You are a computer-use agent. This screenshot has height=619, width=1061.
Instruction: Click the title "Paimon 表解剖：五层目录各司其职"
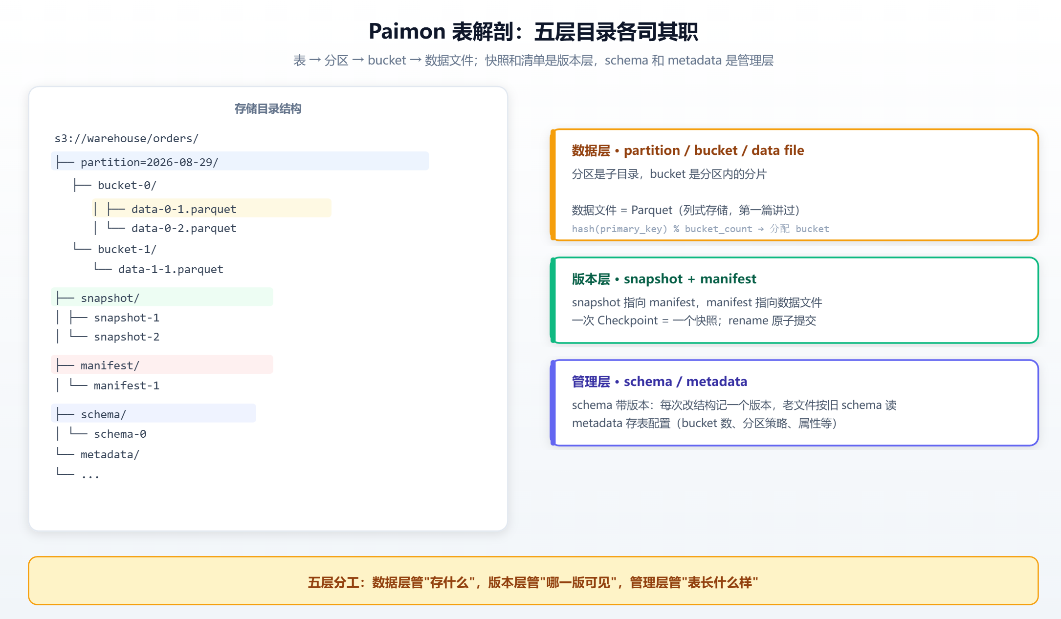(x=533, y=31)
